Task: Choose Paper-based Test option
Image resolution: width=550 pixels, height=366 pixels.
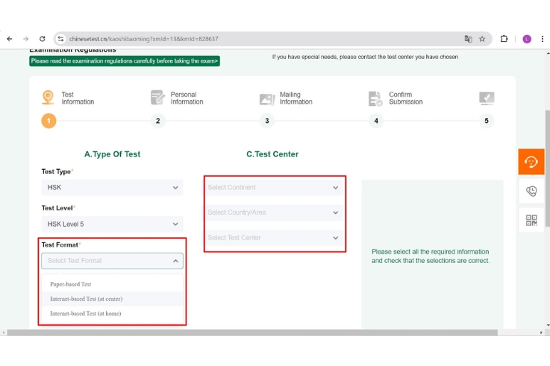Action: (x=112, y=284)
